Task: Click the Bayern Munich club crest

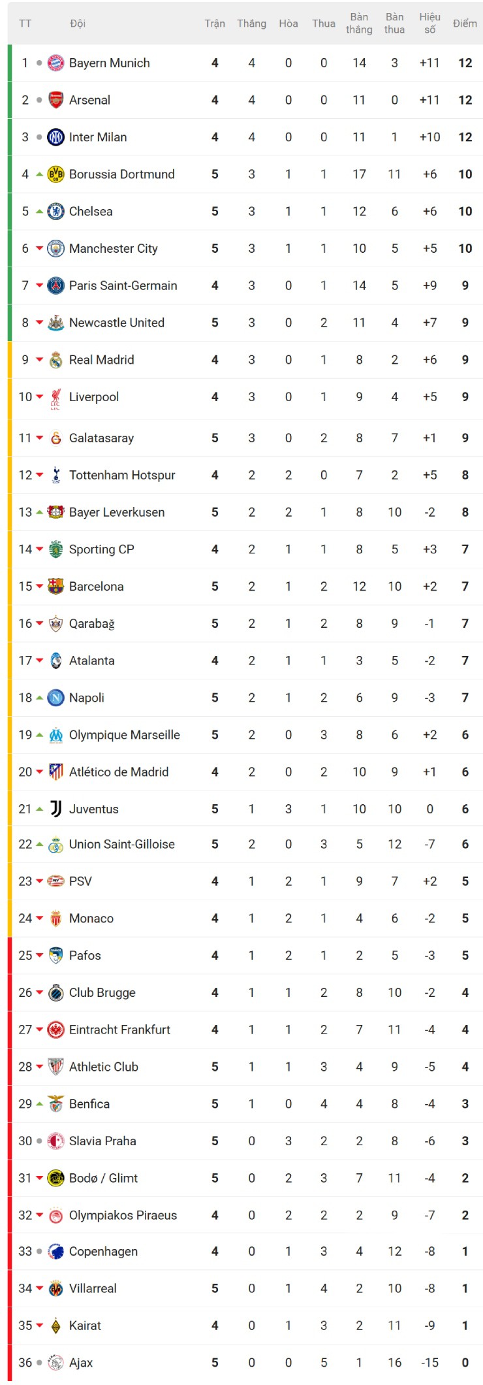Action: 55,63
